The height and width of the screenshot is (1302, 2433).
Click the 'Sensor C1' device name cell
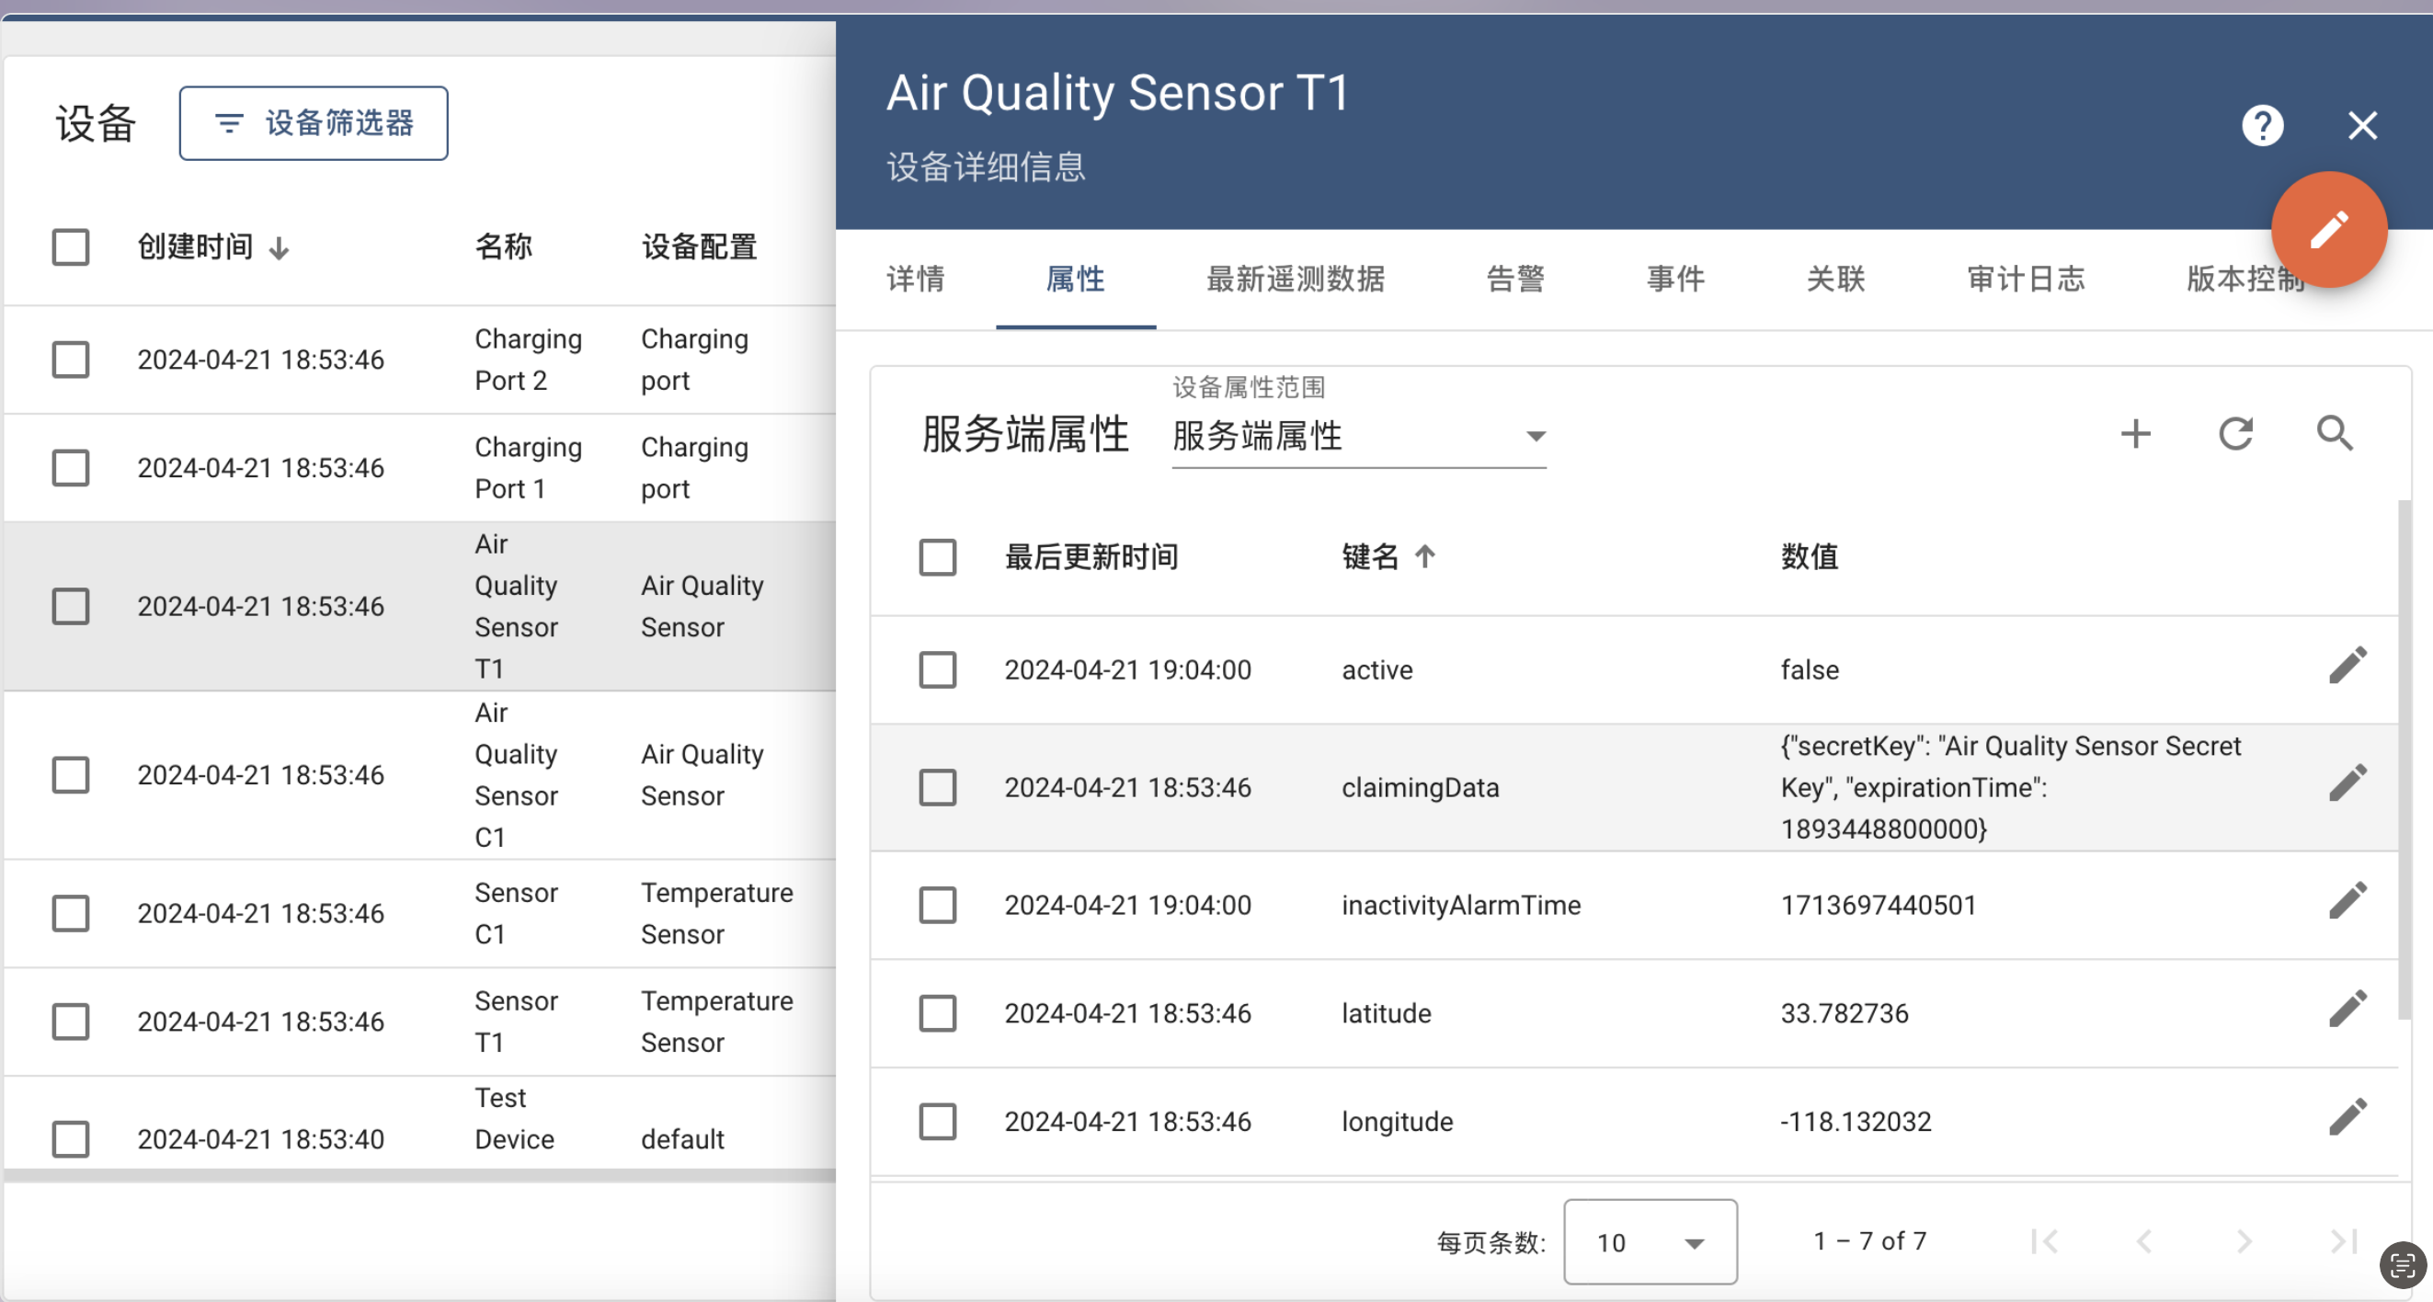[x=517, y=914]
